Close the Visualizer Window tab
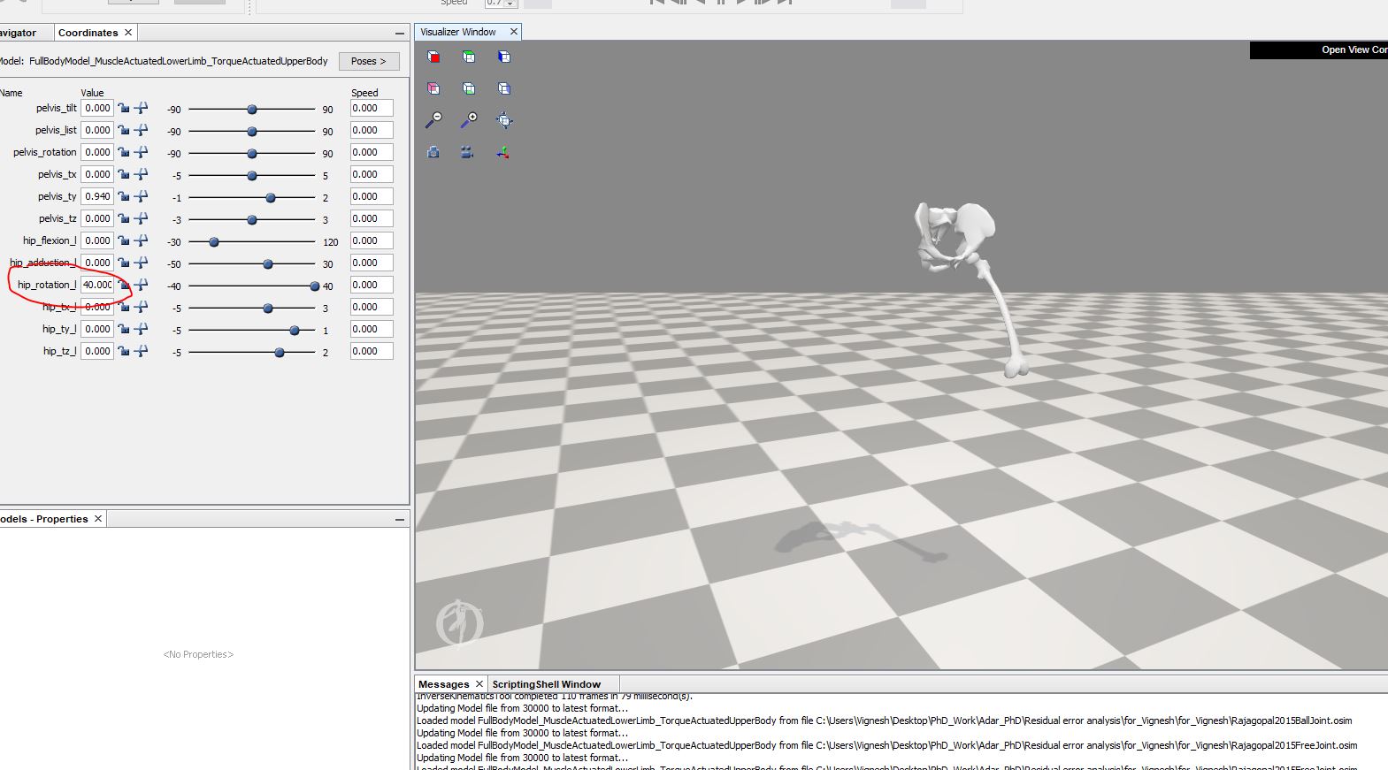Image resolution: width=1388 pixels, height=770 pixels. 513,32
